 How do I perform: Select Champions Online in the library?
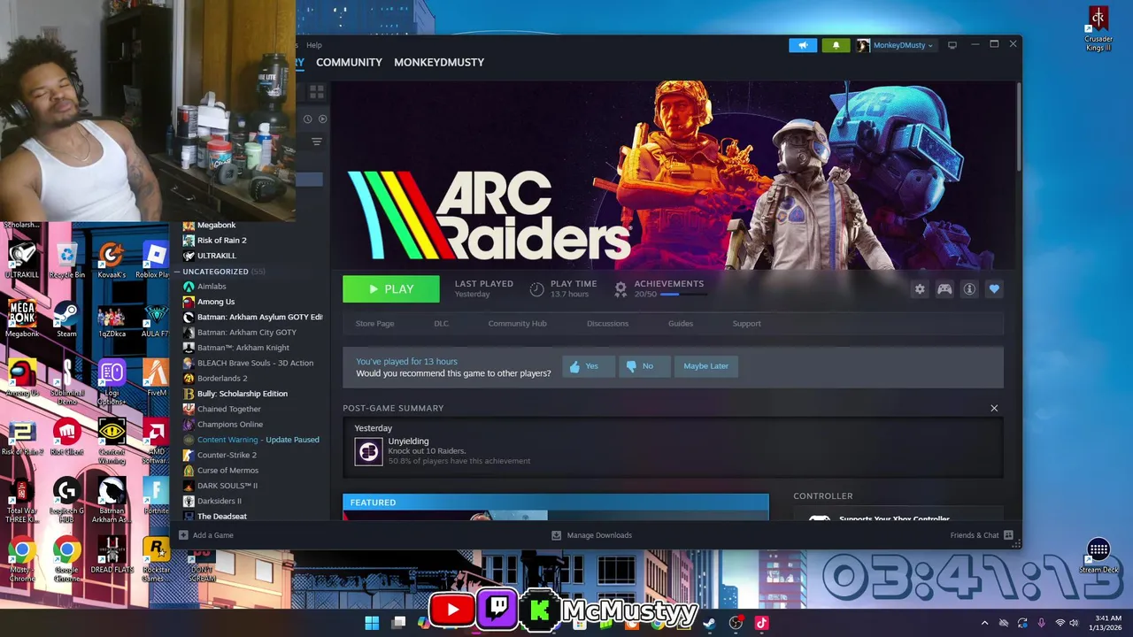pyautogui.click(x=230, y=425)
